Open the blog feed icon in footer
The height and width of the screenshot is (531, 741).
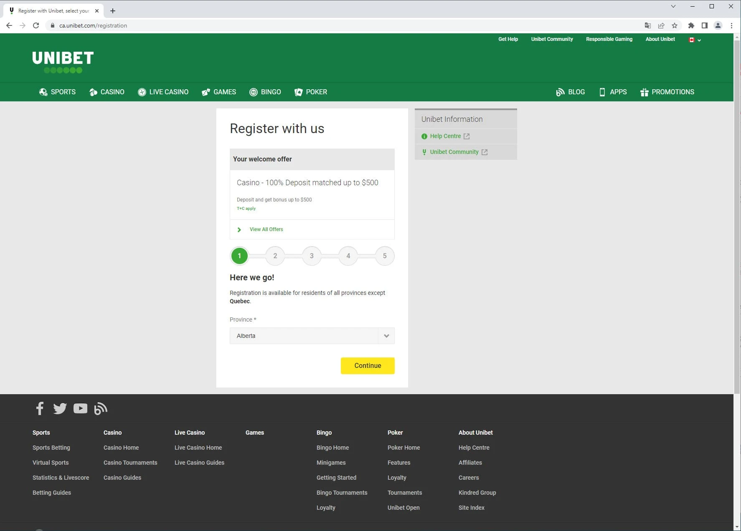(101, 409)
